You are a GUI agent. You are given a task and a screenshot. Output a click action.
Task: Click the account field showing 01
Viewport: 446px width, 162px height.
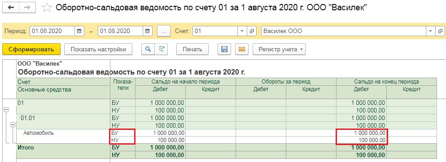pyautogui.click(x=215, y=31)
